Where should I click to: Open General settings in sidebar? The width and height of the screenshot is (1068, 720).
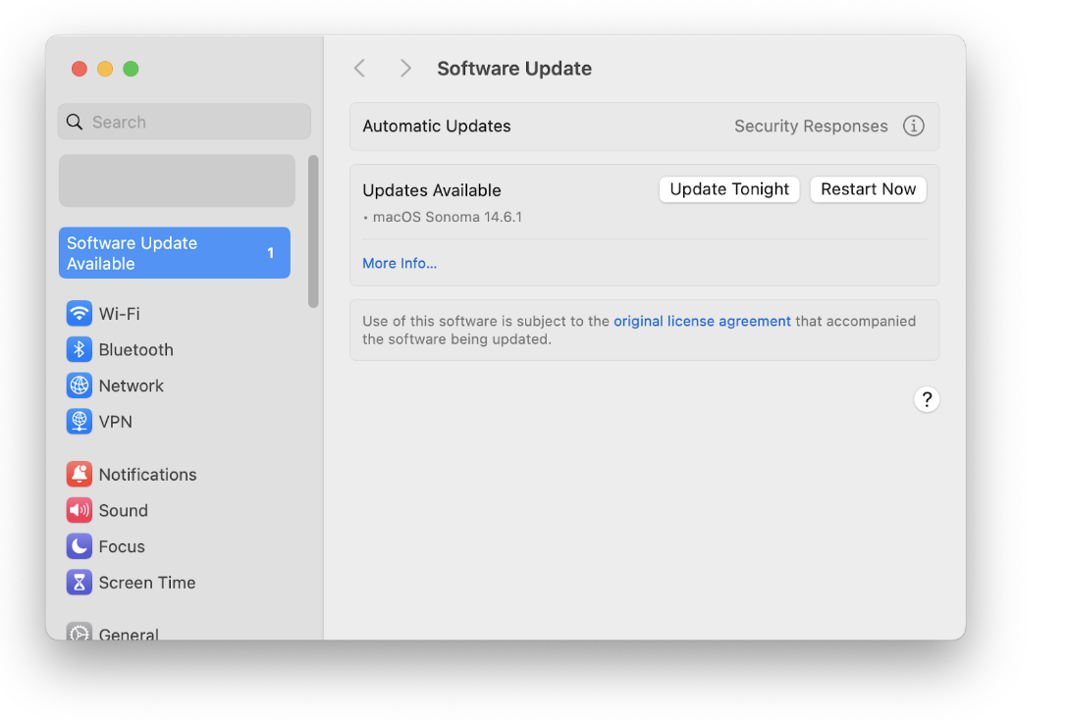point(128,633)
